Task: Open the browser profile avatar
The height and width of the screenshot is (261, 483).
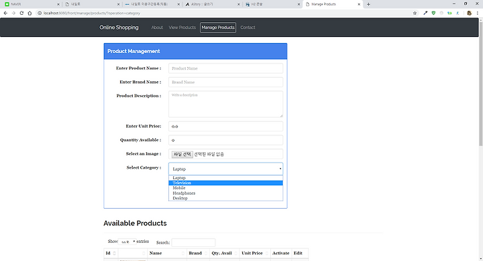Action: tap(469, 13)
